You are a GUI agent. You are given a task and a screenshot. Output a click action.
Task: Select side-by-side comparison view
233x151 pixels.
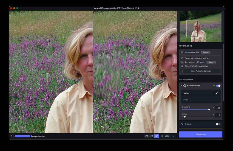click(x=157, y=136)
